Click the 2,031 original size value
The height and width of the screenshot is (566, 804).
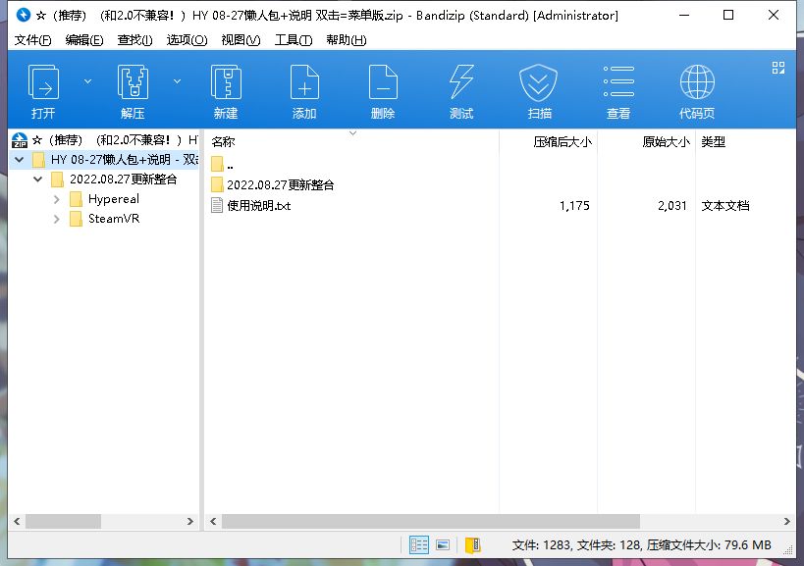point(672,206)
